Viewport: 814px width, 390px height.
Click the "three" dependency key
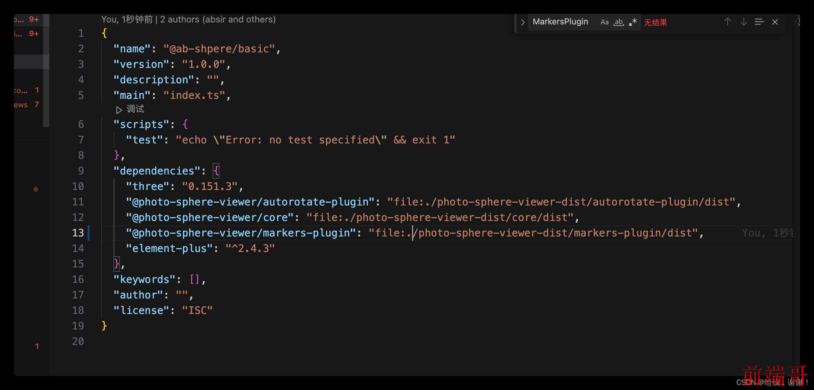point(147,186)
